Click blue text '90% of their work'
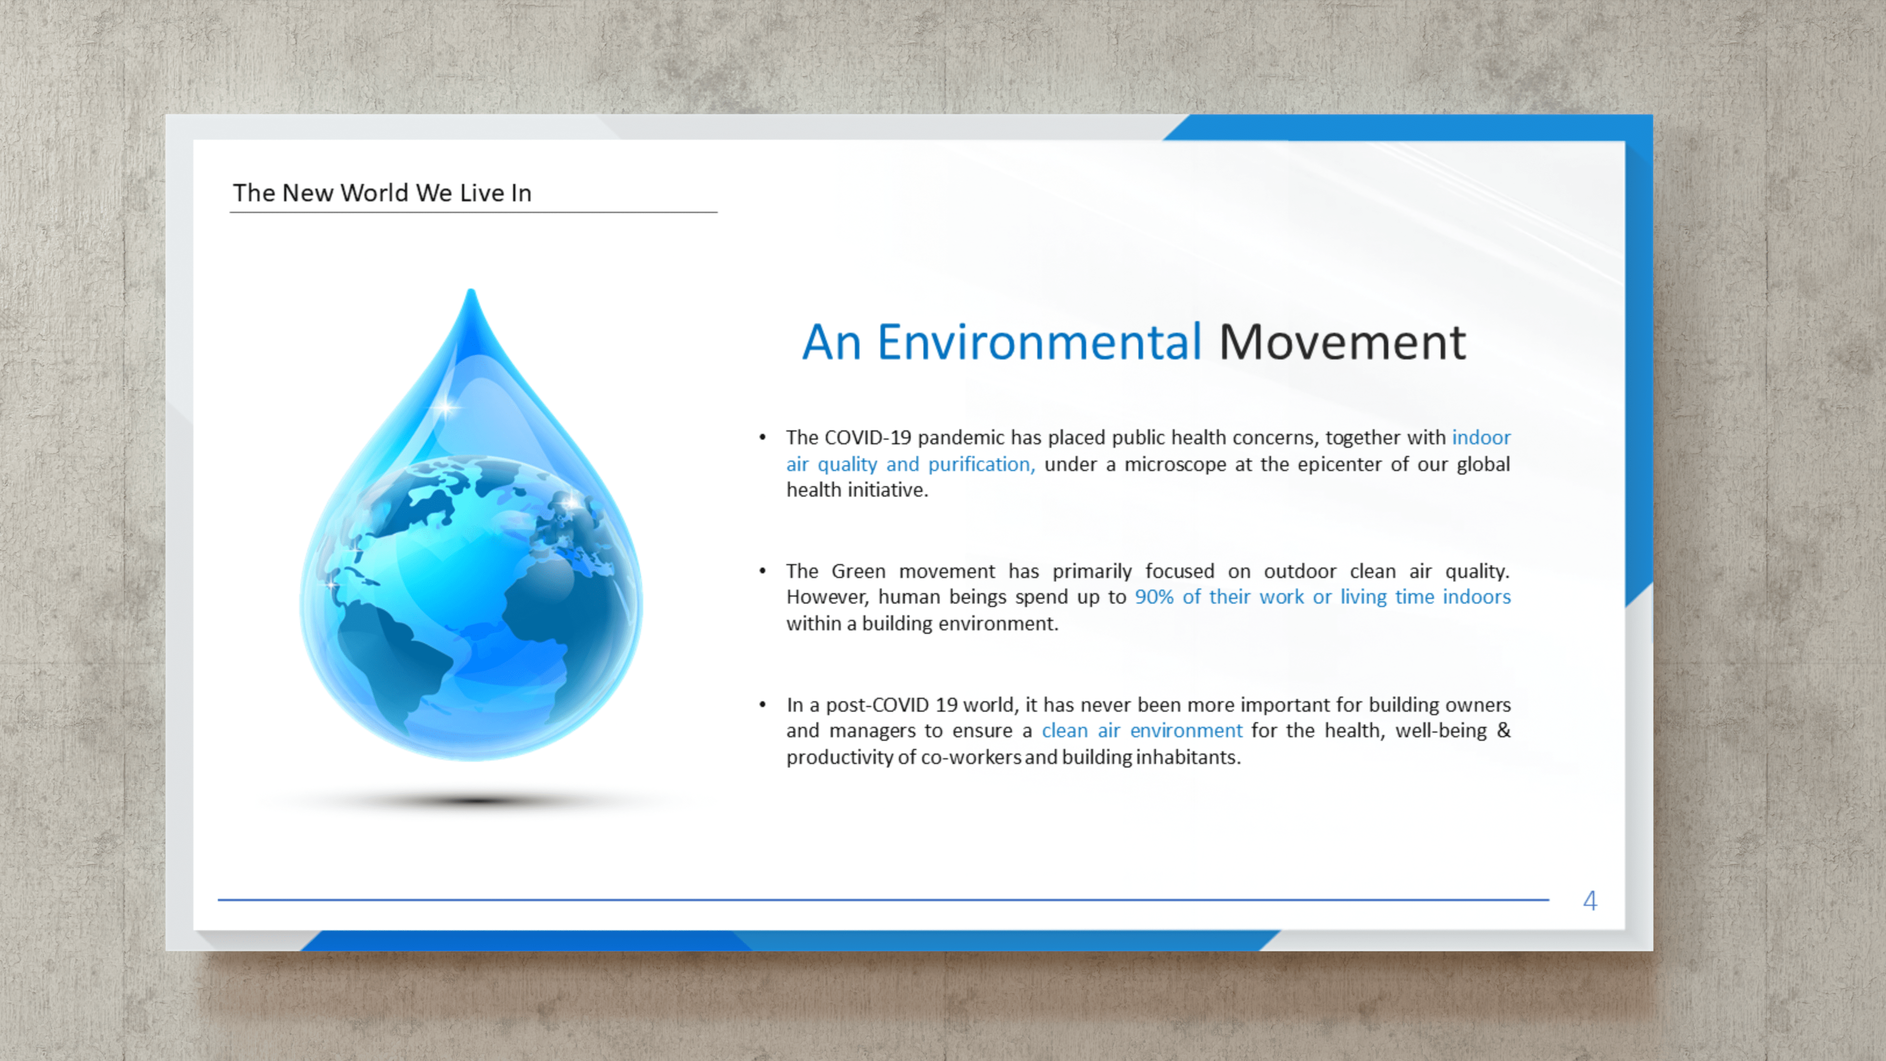Screen dimensions: 1886x1061 1219,597
